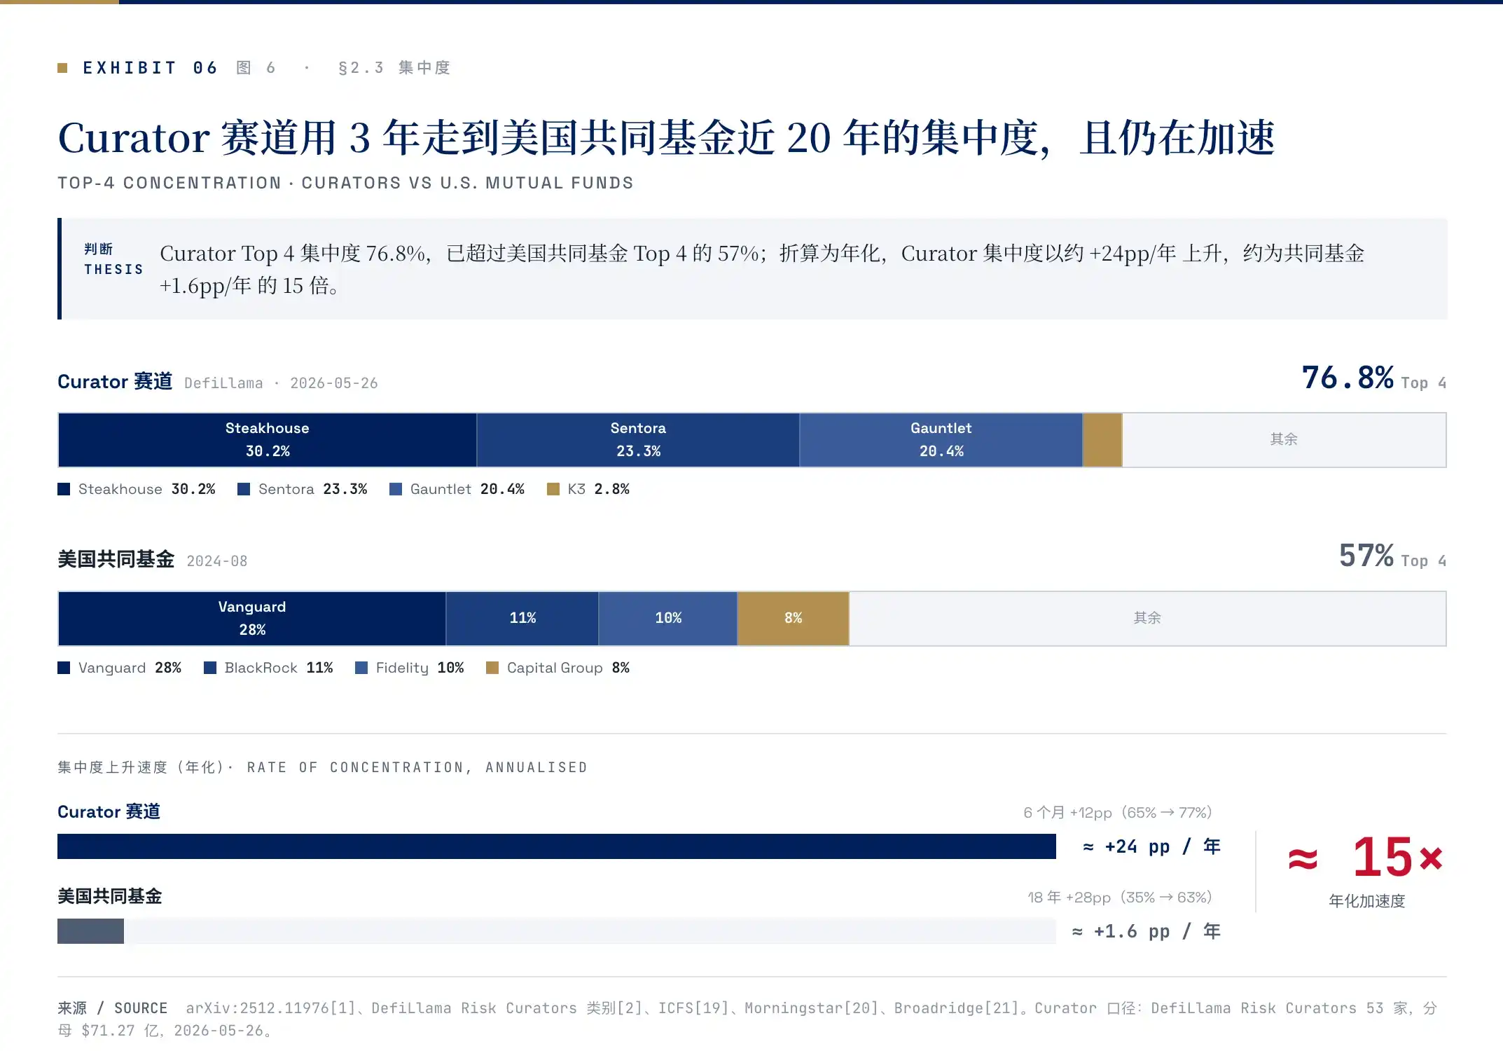Click the dark navy Curator annualised rate bar
The image size is (1503, 1051).
click(x=557, y=846)
